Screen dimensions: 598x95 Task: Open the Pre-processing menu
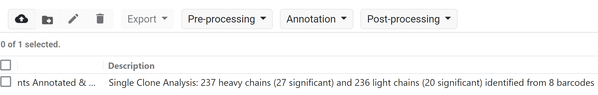pos(227,19)
